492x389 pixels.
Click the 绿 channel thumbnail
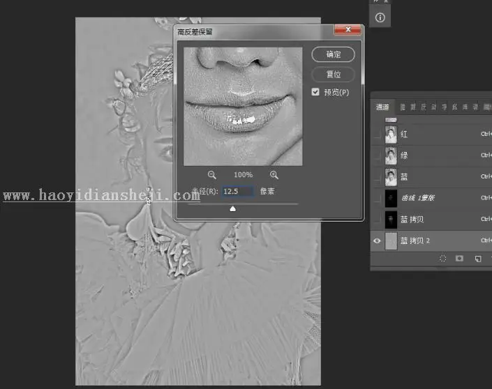(x=391, y=155)
